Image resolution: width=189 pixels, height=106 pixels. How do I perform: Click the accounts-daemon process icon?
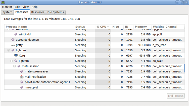point(13,40)
